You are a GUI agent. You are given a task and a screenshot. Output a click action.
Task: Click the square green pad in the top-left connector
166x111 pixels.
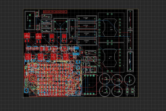pyautogui.click(x=30, y=15)
